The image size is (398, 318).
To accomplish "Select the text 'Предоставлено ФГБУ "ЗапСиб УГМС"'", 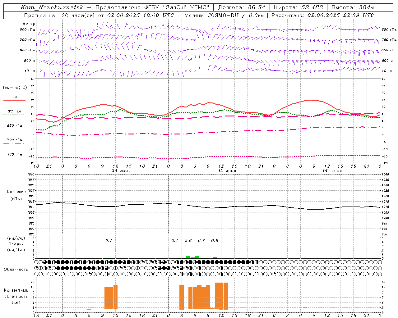I will click(x=152, y=8).
